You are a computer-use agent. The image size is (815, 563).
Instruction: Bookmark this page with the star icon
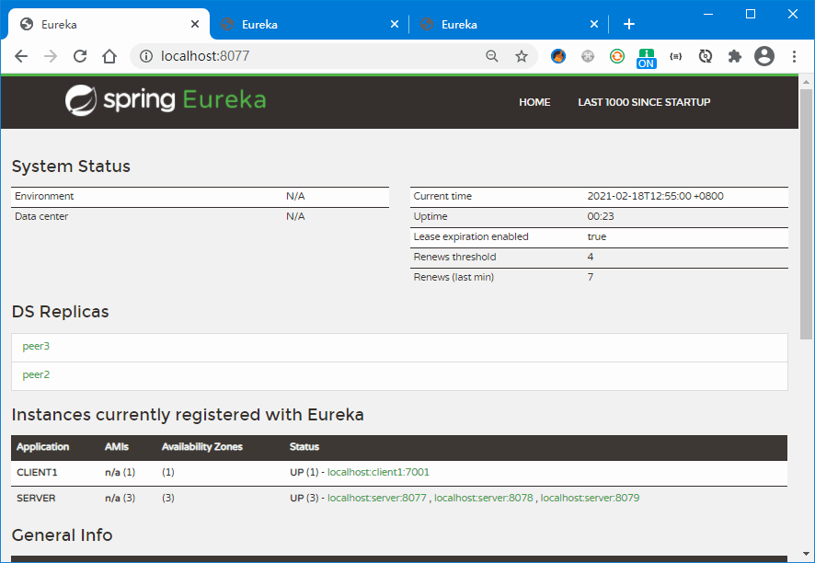point(522,56)
